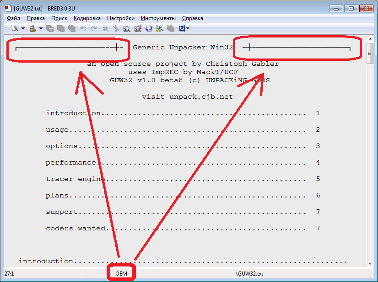Click the 'usage' contents line
Image resolution: width=378 pixels, height=282 pixels.
(x=183, y=130)
